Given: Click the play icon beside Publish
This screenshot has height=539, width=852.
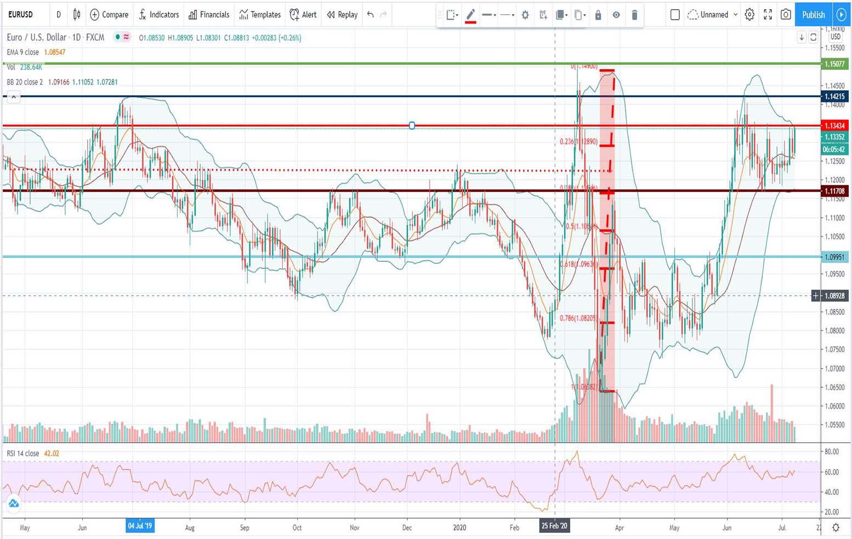Looking at the screenshot, I should (x=841, y=15).
